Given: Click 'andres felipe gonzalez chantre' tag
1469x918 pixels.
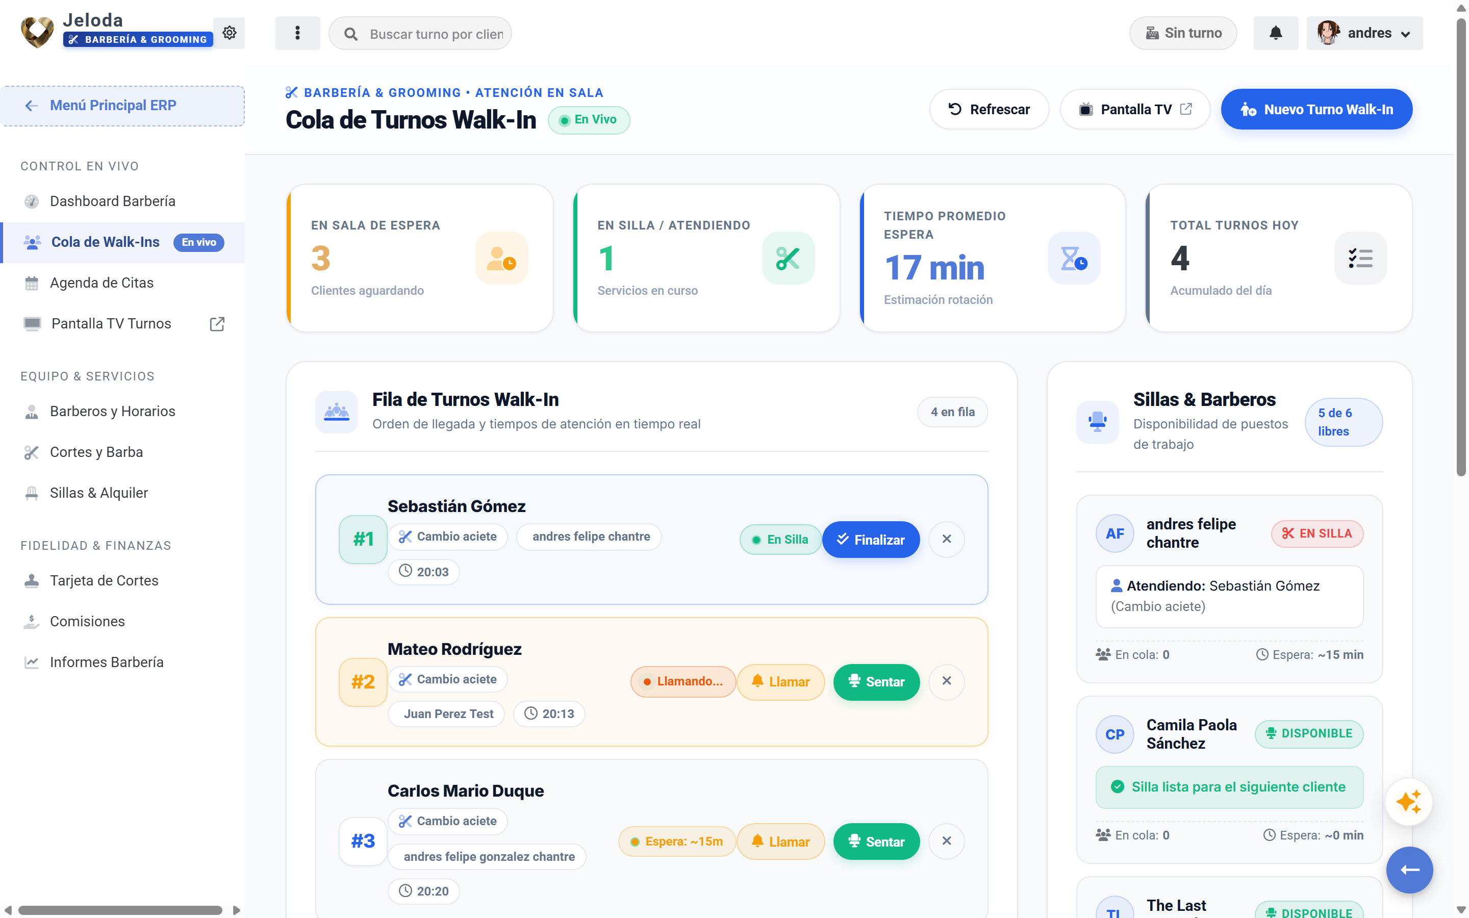Looking at the screenshot, I should pos(488,857).
